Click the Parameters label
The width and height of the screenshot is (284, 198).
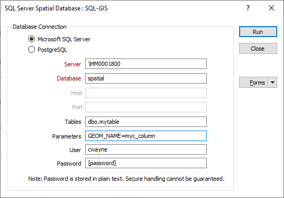[x=67, y=136]
